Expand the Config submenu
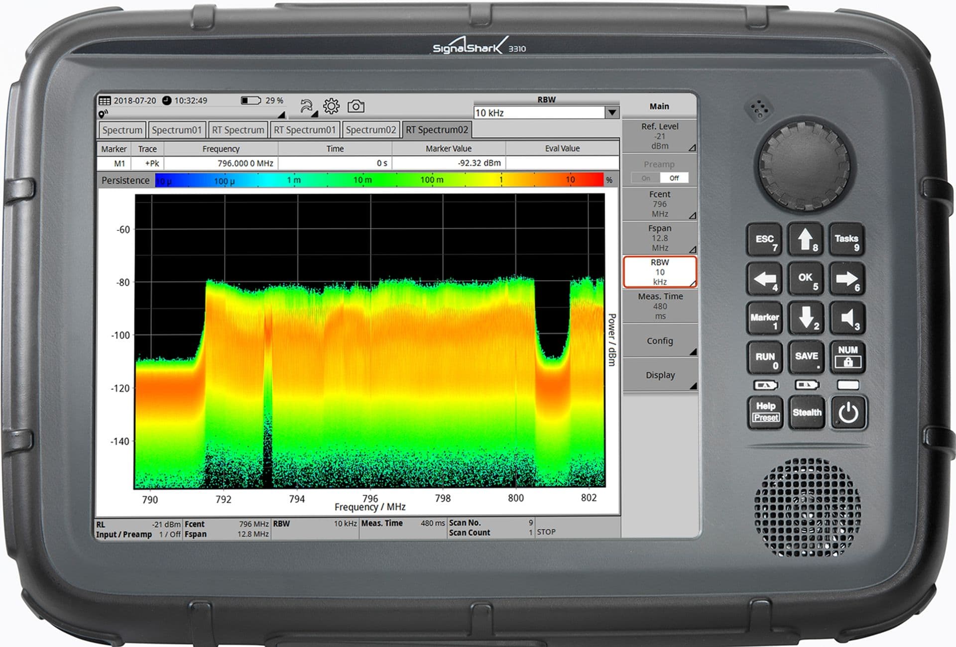The width and height of the screenshot is (956, 647). point(660,341)
